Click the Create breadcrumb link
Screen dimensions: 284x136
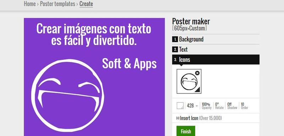[x=86, y=4]
